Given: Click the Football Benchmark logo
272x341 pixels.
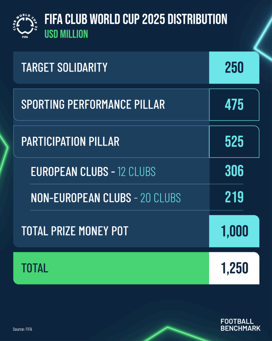Looking at the screenshot, I should pos(240,325).
